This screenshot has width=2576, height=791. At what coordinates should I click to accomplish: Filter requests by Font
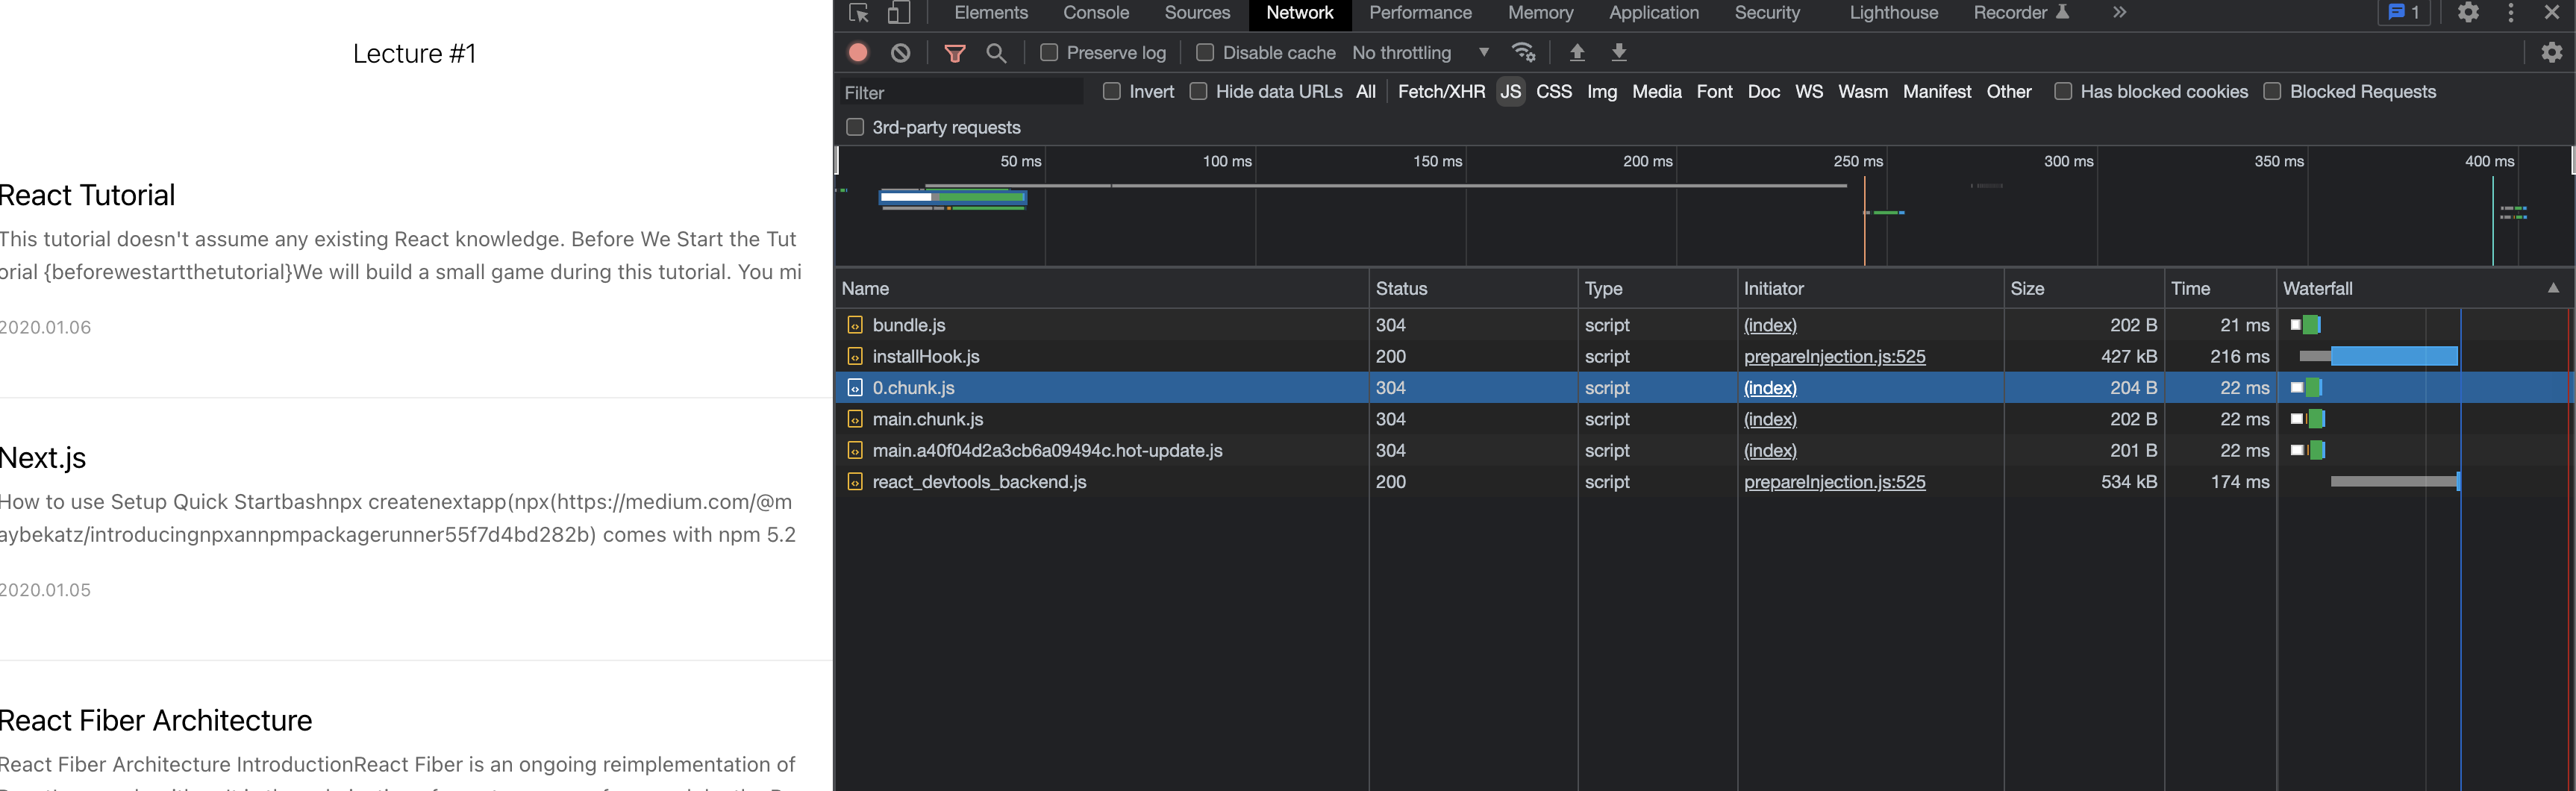click(x=1714, y=92)
